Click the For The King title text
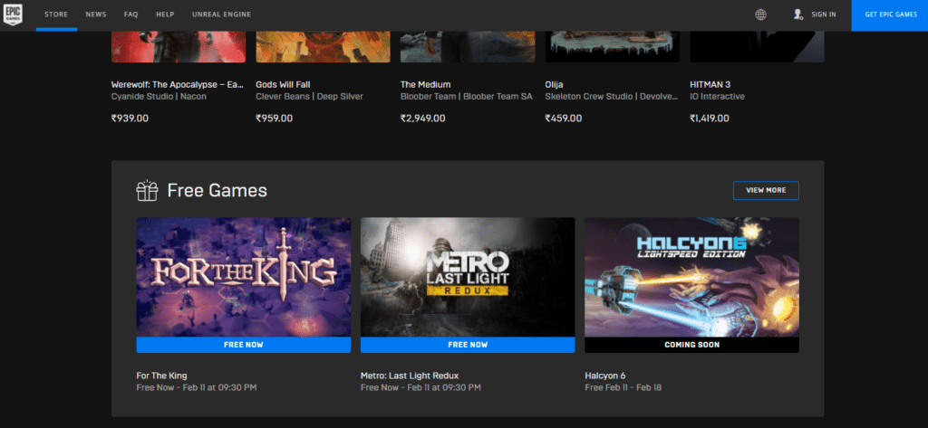 [x=161, y=376]
